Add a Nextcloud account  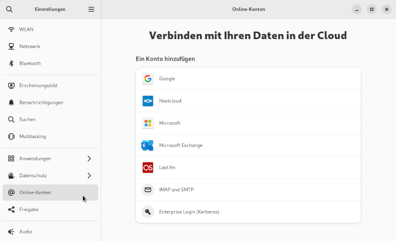(248, 101)
